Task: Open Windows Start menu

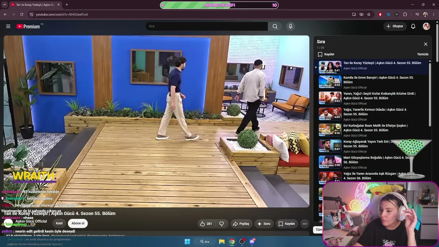Action: pyautogui.click(x=187, y=242)
